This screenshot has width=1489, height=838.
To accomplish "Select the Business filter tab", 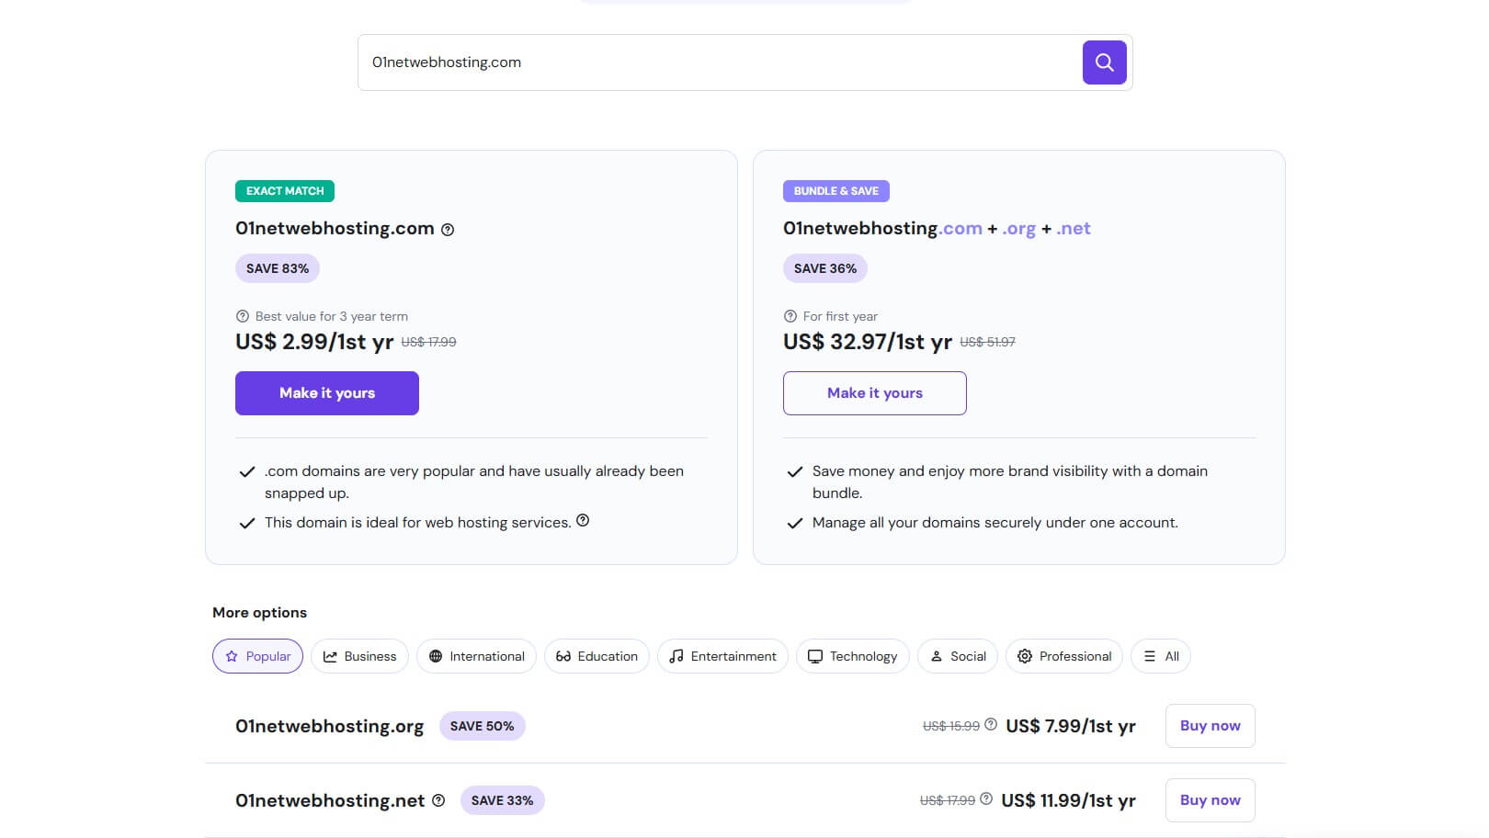I will click(359, 656).
